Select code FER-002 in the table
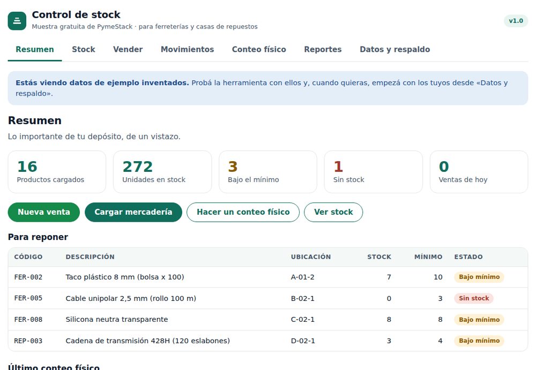The image size is (536, 370). (28, 277)
